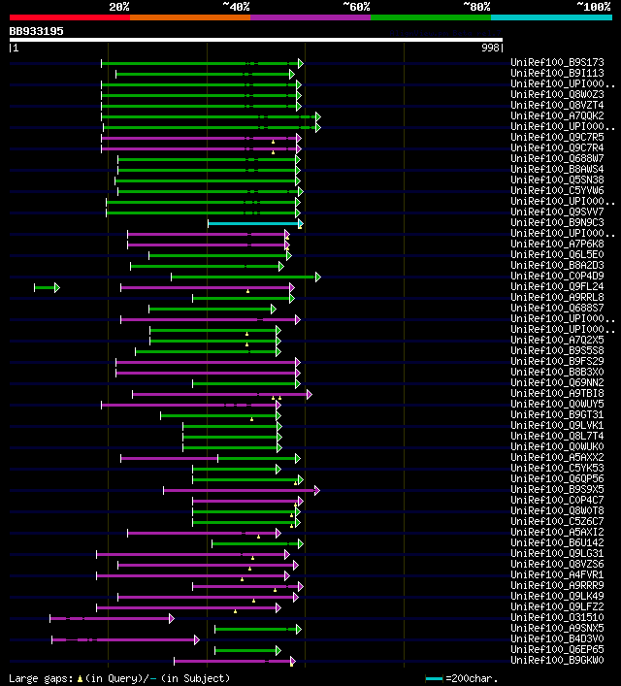Select the label UniRef100_B8A2D3
Viewport: 621px width, 686px height.
pos(557,265)
